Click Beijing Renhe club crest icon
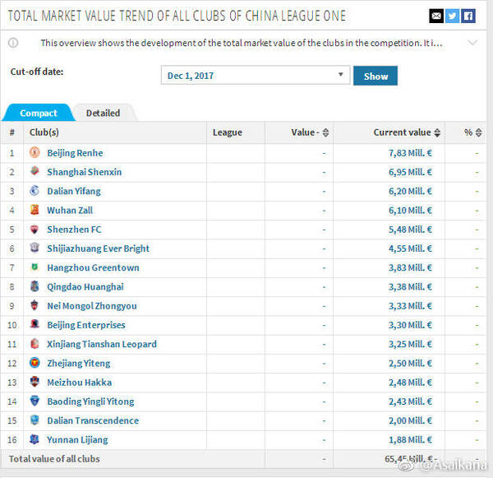Screen dimensions: 493x478 pyautogui.click(x=35, y=153)
